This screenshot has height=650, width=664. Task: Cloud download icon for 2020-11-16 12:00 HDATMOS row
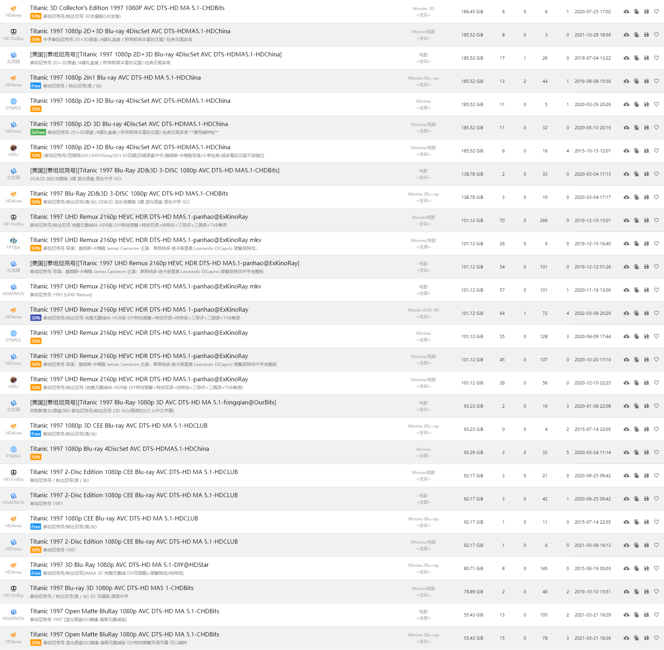pos(626,290)
